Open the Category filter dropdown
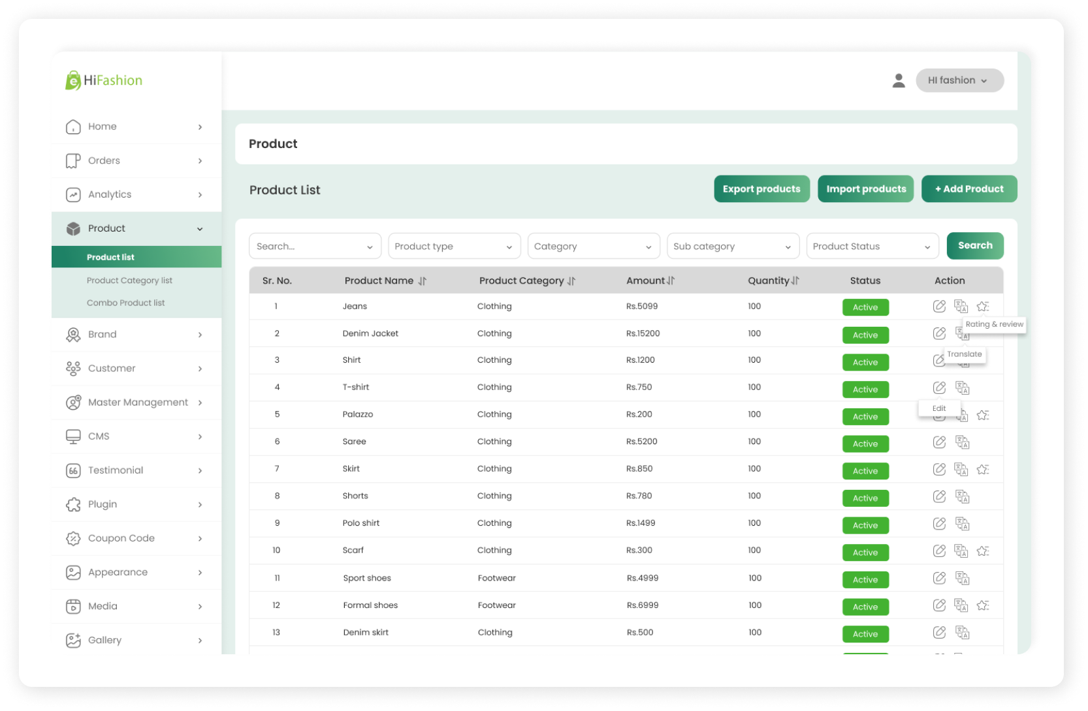The height and width of the screenshot is (711, 1088). pos(594,246)
